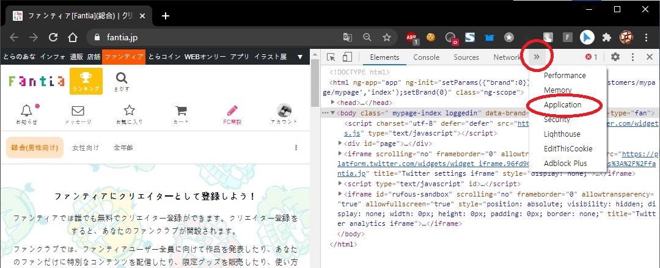Select the 総合(男性向け) category tab
Image resolution: width=660 pixels, height=268 pixels.
click(x=35, y=148)
